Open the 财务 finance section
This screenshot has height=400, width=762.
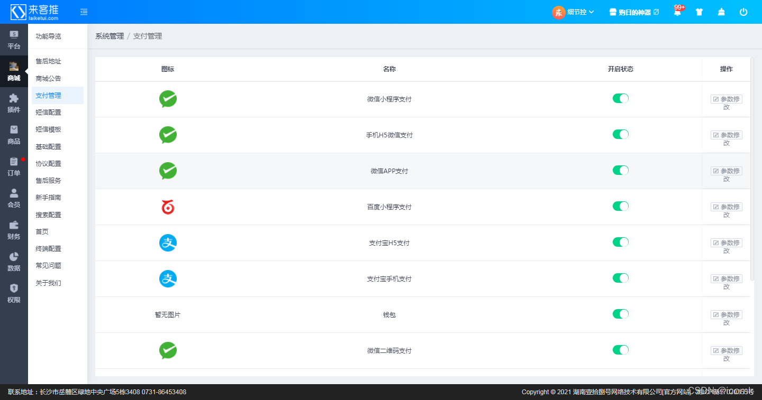tap(14, 230)
